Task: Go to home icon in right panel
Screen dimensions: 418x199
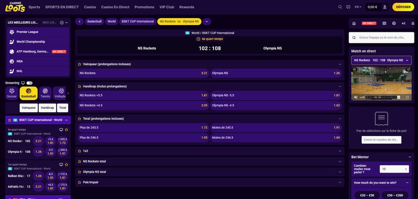Action: tap(354, 23)
